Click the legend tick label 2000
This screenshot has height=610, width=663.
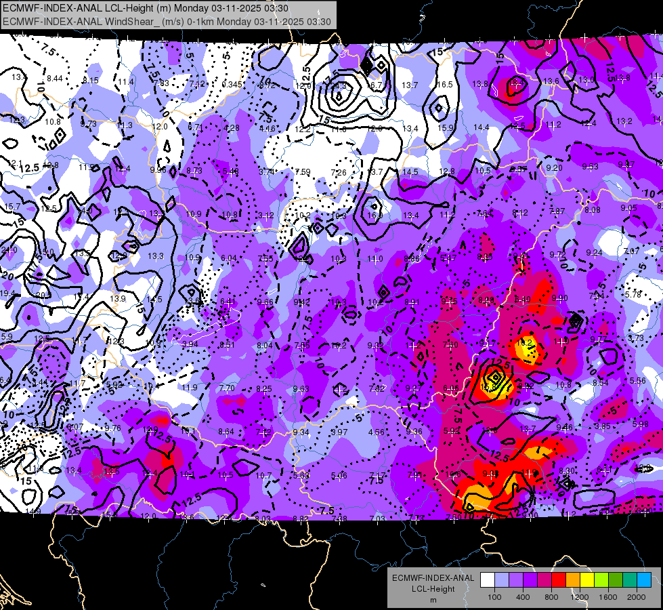pos(637,597)
